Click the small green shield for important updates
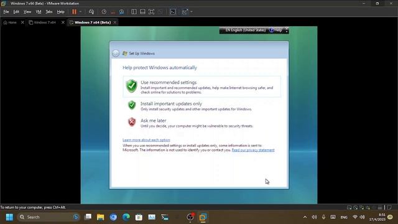This screenshot has height=224, width=398. coord(131,105)
